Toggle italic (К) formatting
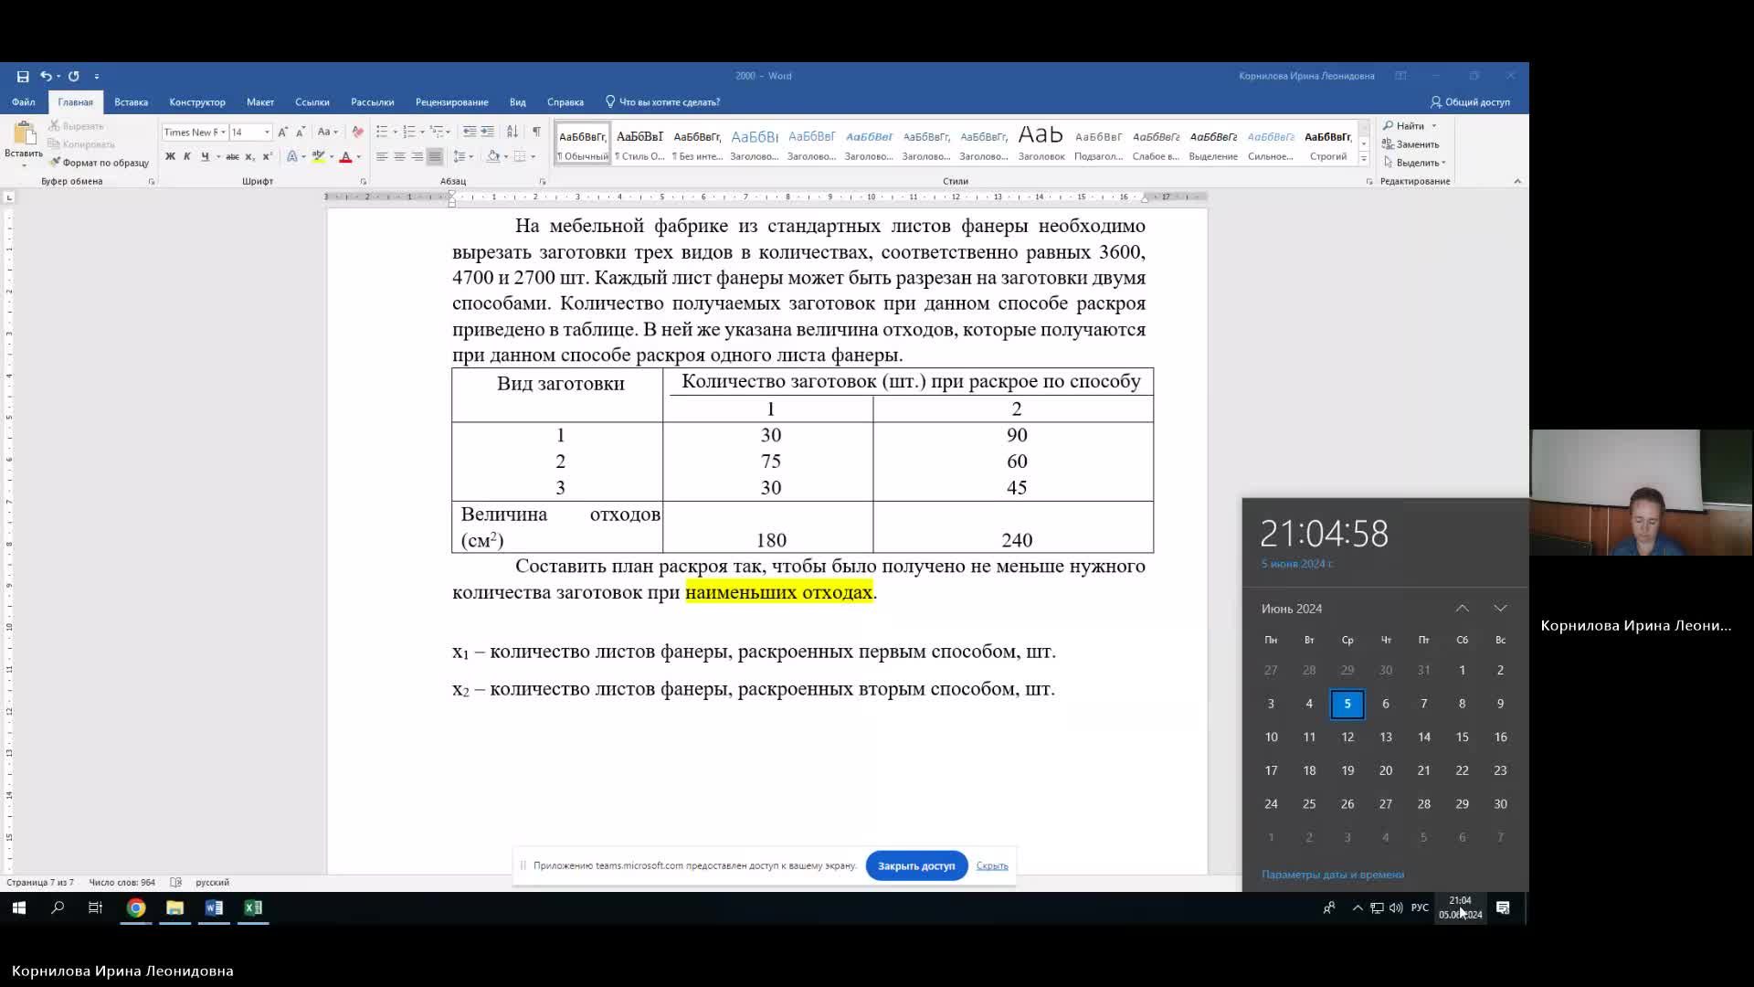The image size is (1754, 987). point(187,156)
